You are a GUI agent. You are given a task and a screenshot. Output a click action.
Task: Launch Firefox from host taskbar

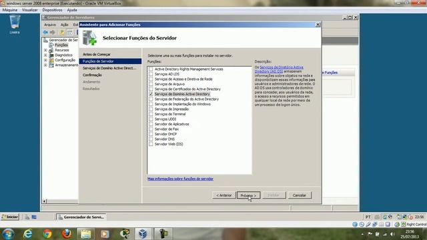tap(67, 234)
